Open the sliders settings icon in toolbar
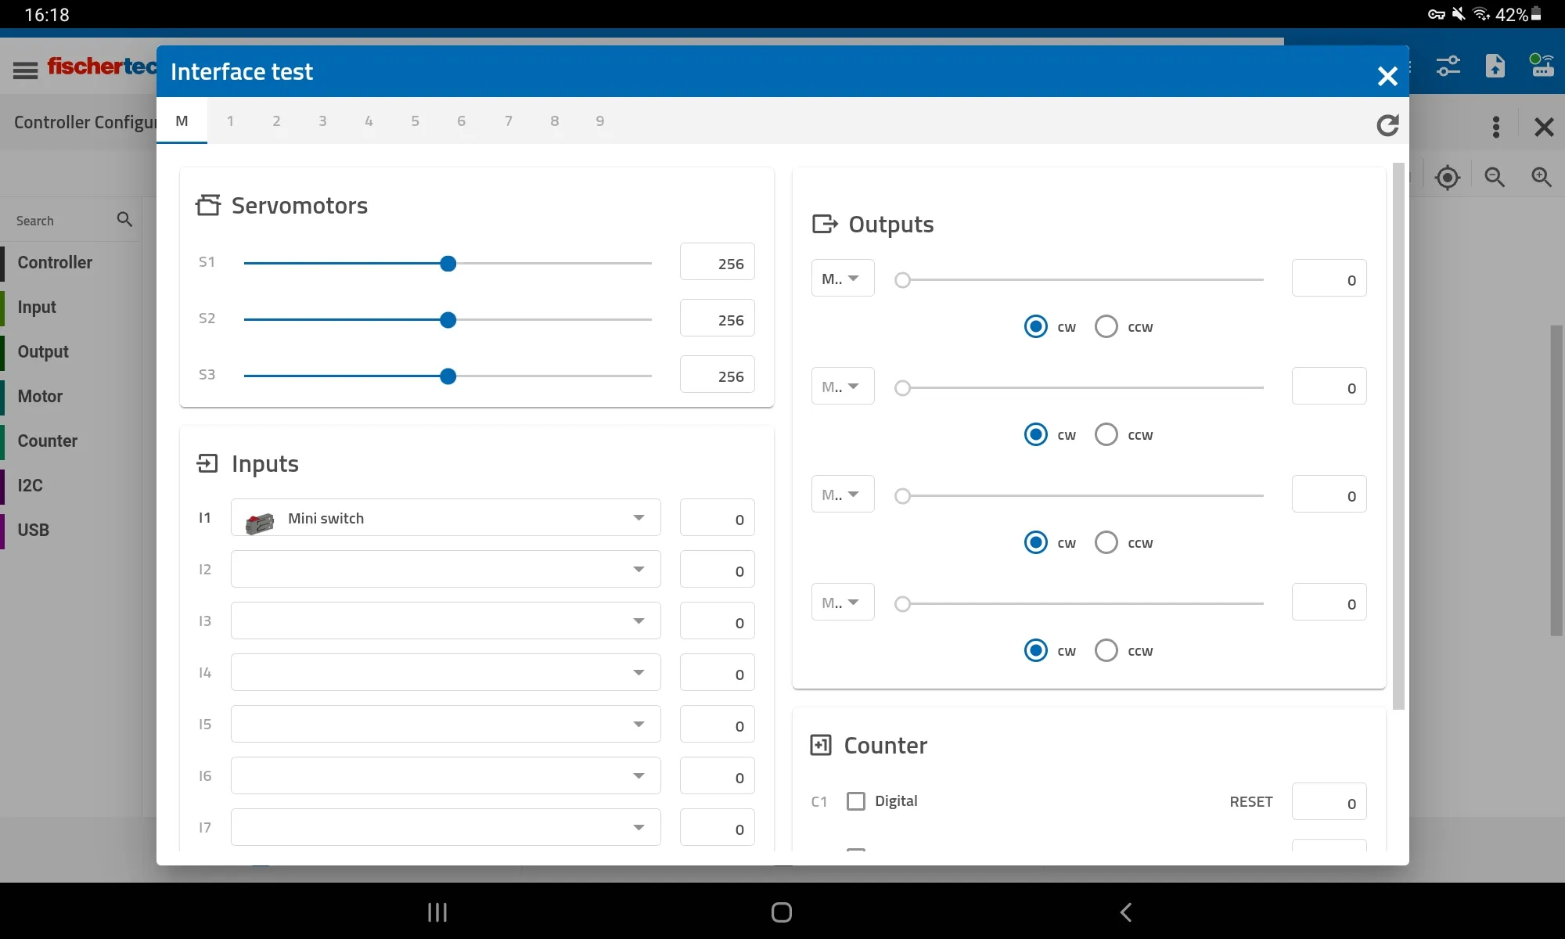Image resolution: width=1565 pixels, height=939 pixels. point(1448,67)
